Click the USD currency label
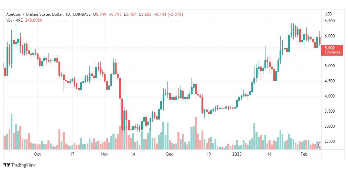The height and width of the screenshot is (171, 348). (x=328, y=14)
